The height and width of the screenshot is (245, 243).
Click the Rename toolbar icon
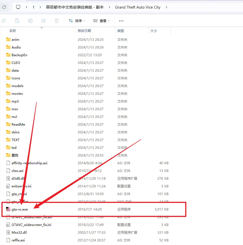[30, 21]
